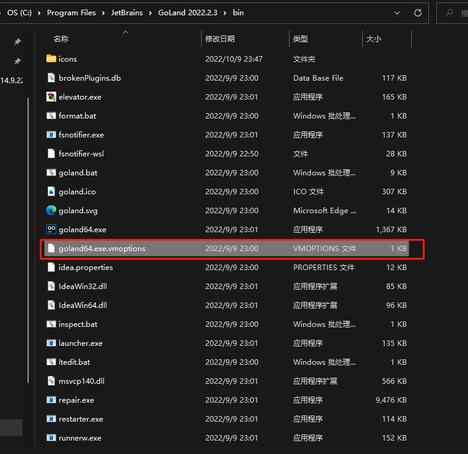The width and height of the screenshot is (468, 454).
Task: Toggle the sort arrow above the 名称 column
Action: (x=126, y=32)
